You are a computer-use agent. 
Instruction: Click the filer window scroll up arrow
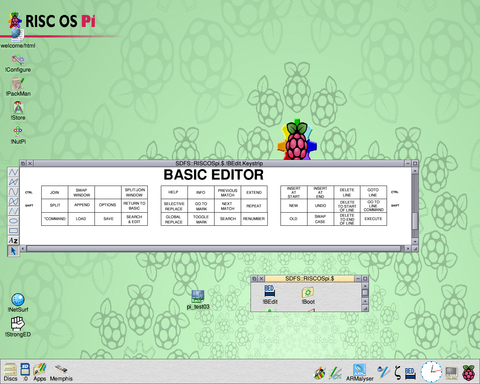[x=365, y=286]
